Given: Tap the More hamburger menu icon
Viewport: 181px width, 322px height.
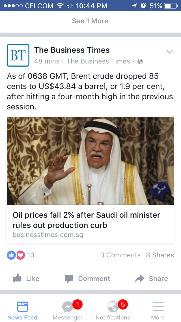Looking at the screenshot, I should tap(158, 307).
